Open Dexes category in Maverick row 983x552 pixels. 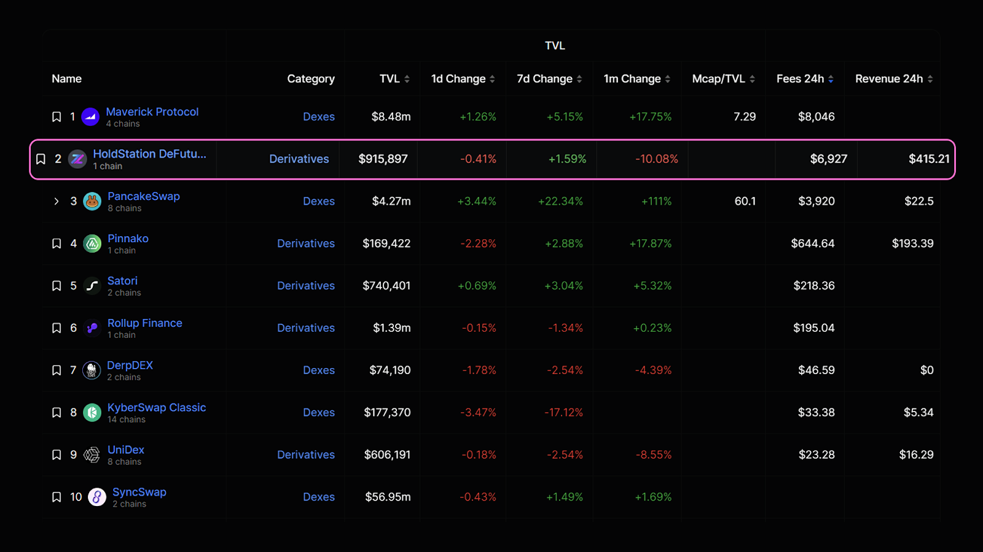click(x=319, y=117)
